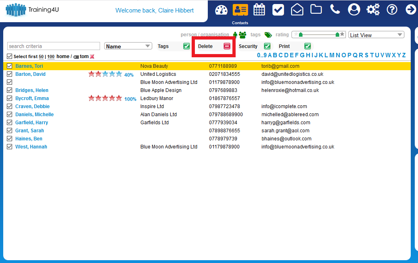Uncheck Barnes, Tori checkbox
This screenshot has width=418, height=263.
click(x=10, y=66)
